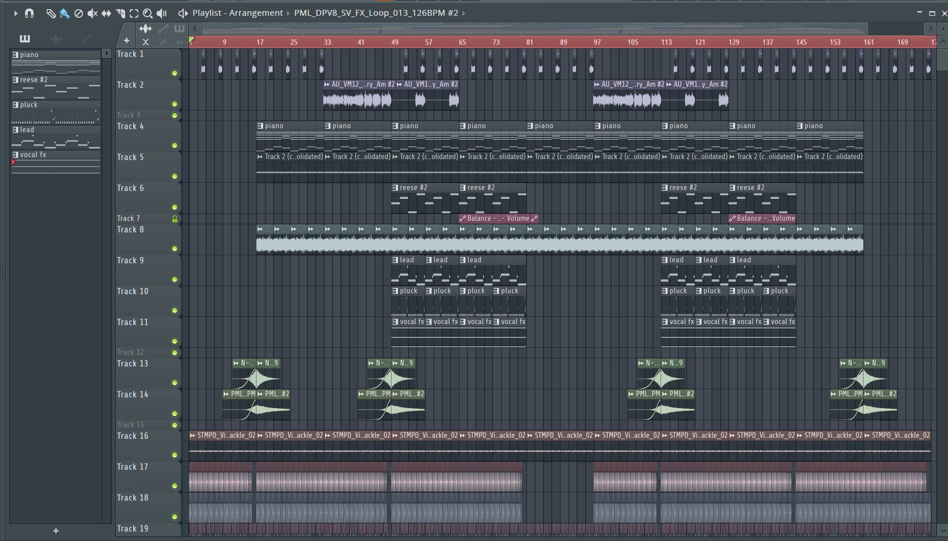Open vocal fx pattern menu icon in picker

pyautogui.click(x=15, y=154)
